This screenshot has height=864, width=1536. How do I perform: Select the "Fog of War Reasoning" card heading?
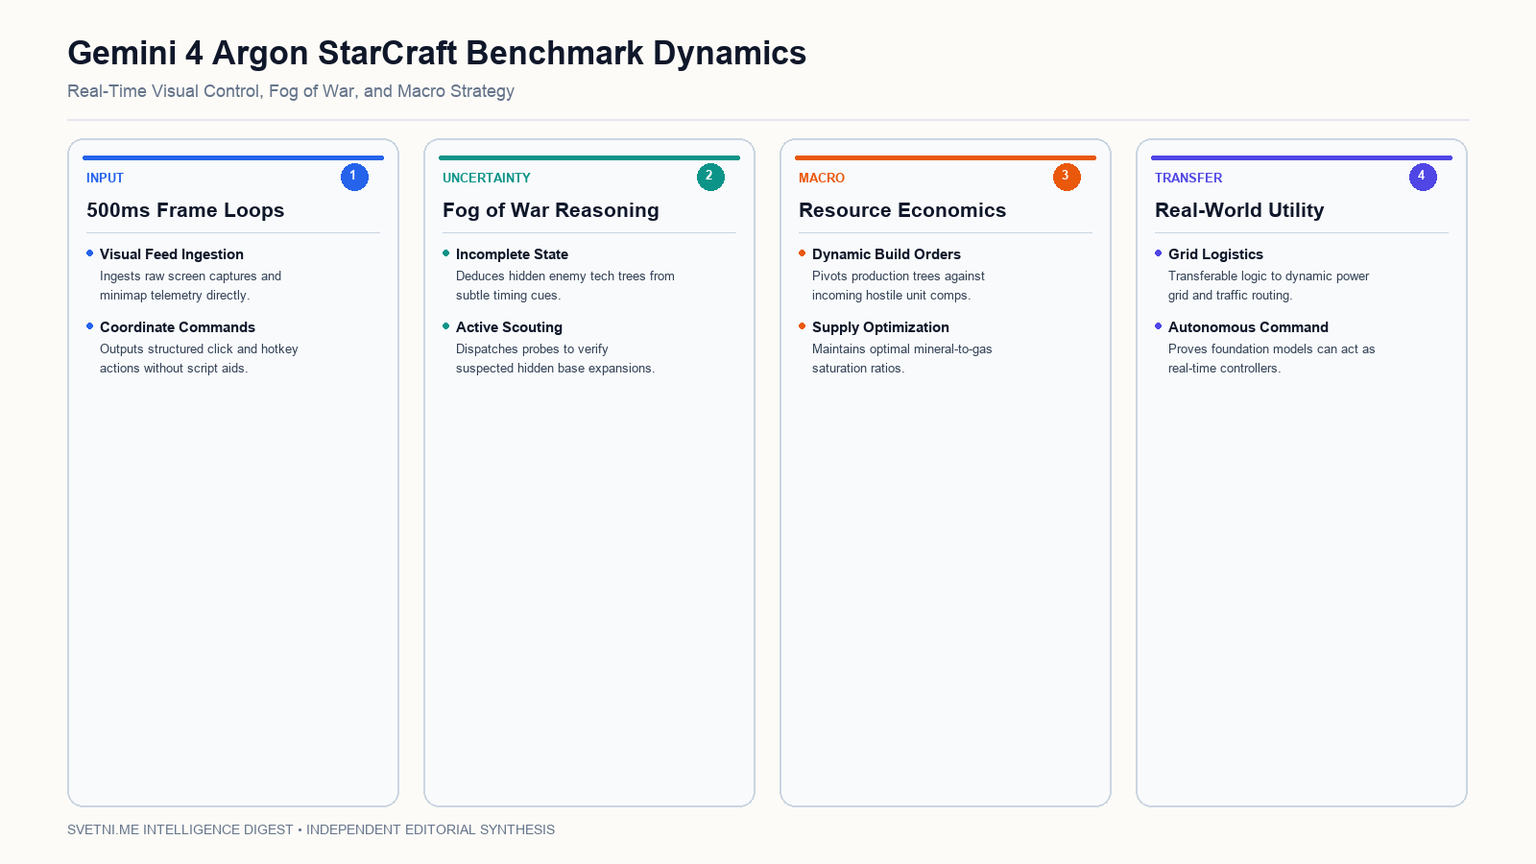551,210
